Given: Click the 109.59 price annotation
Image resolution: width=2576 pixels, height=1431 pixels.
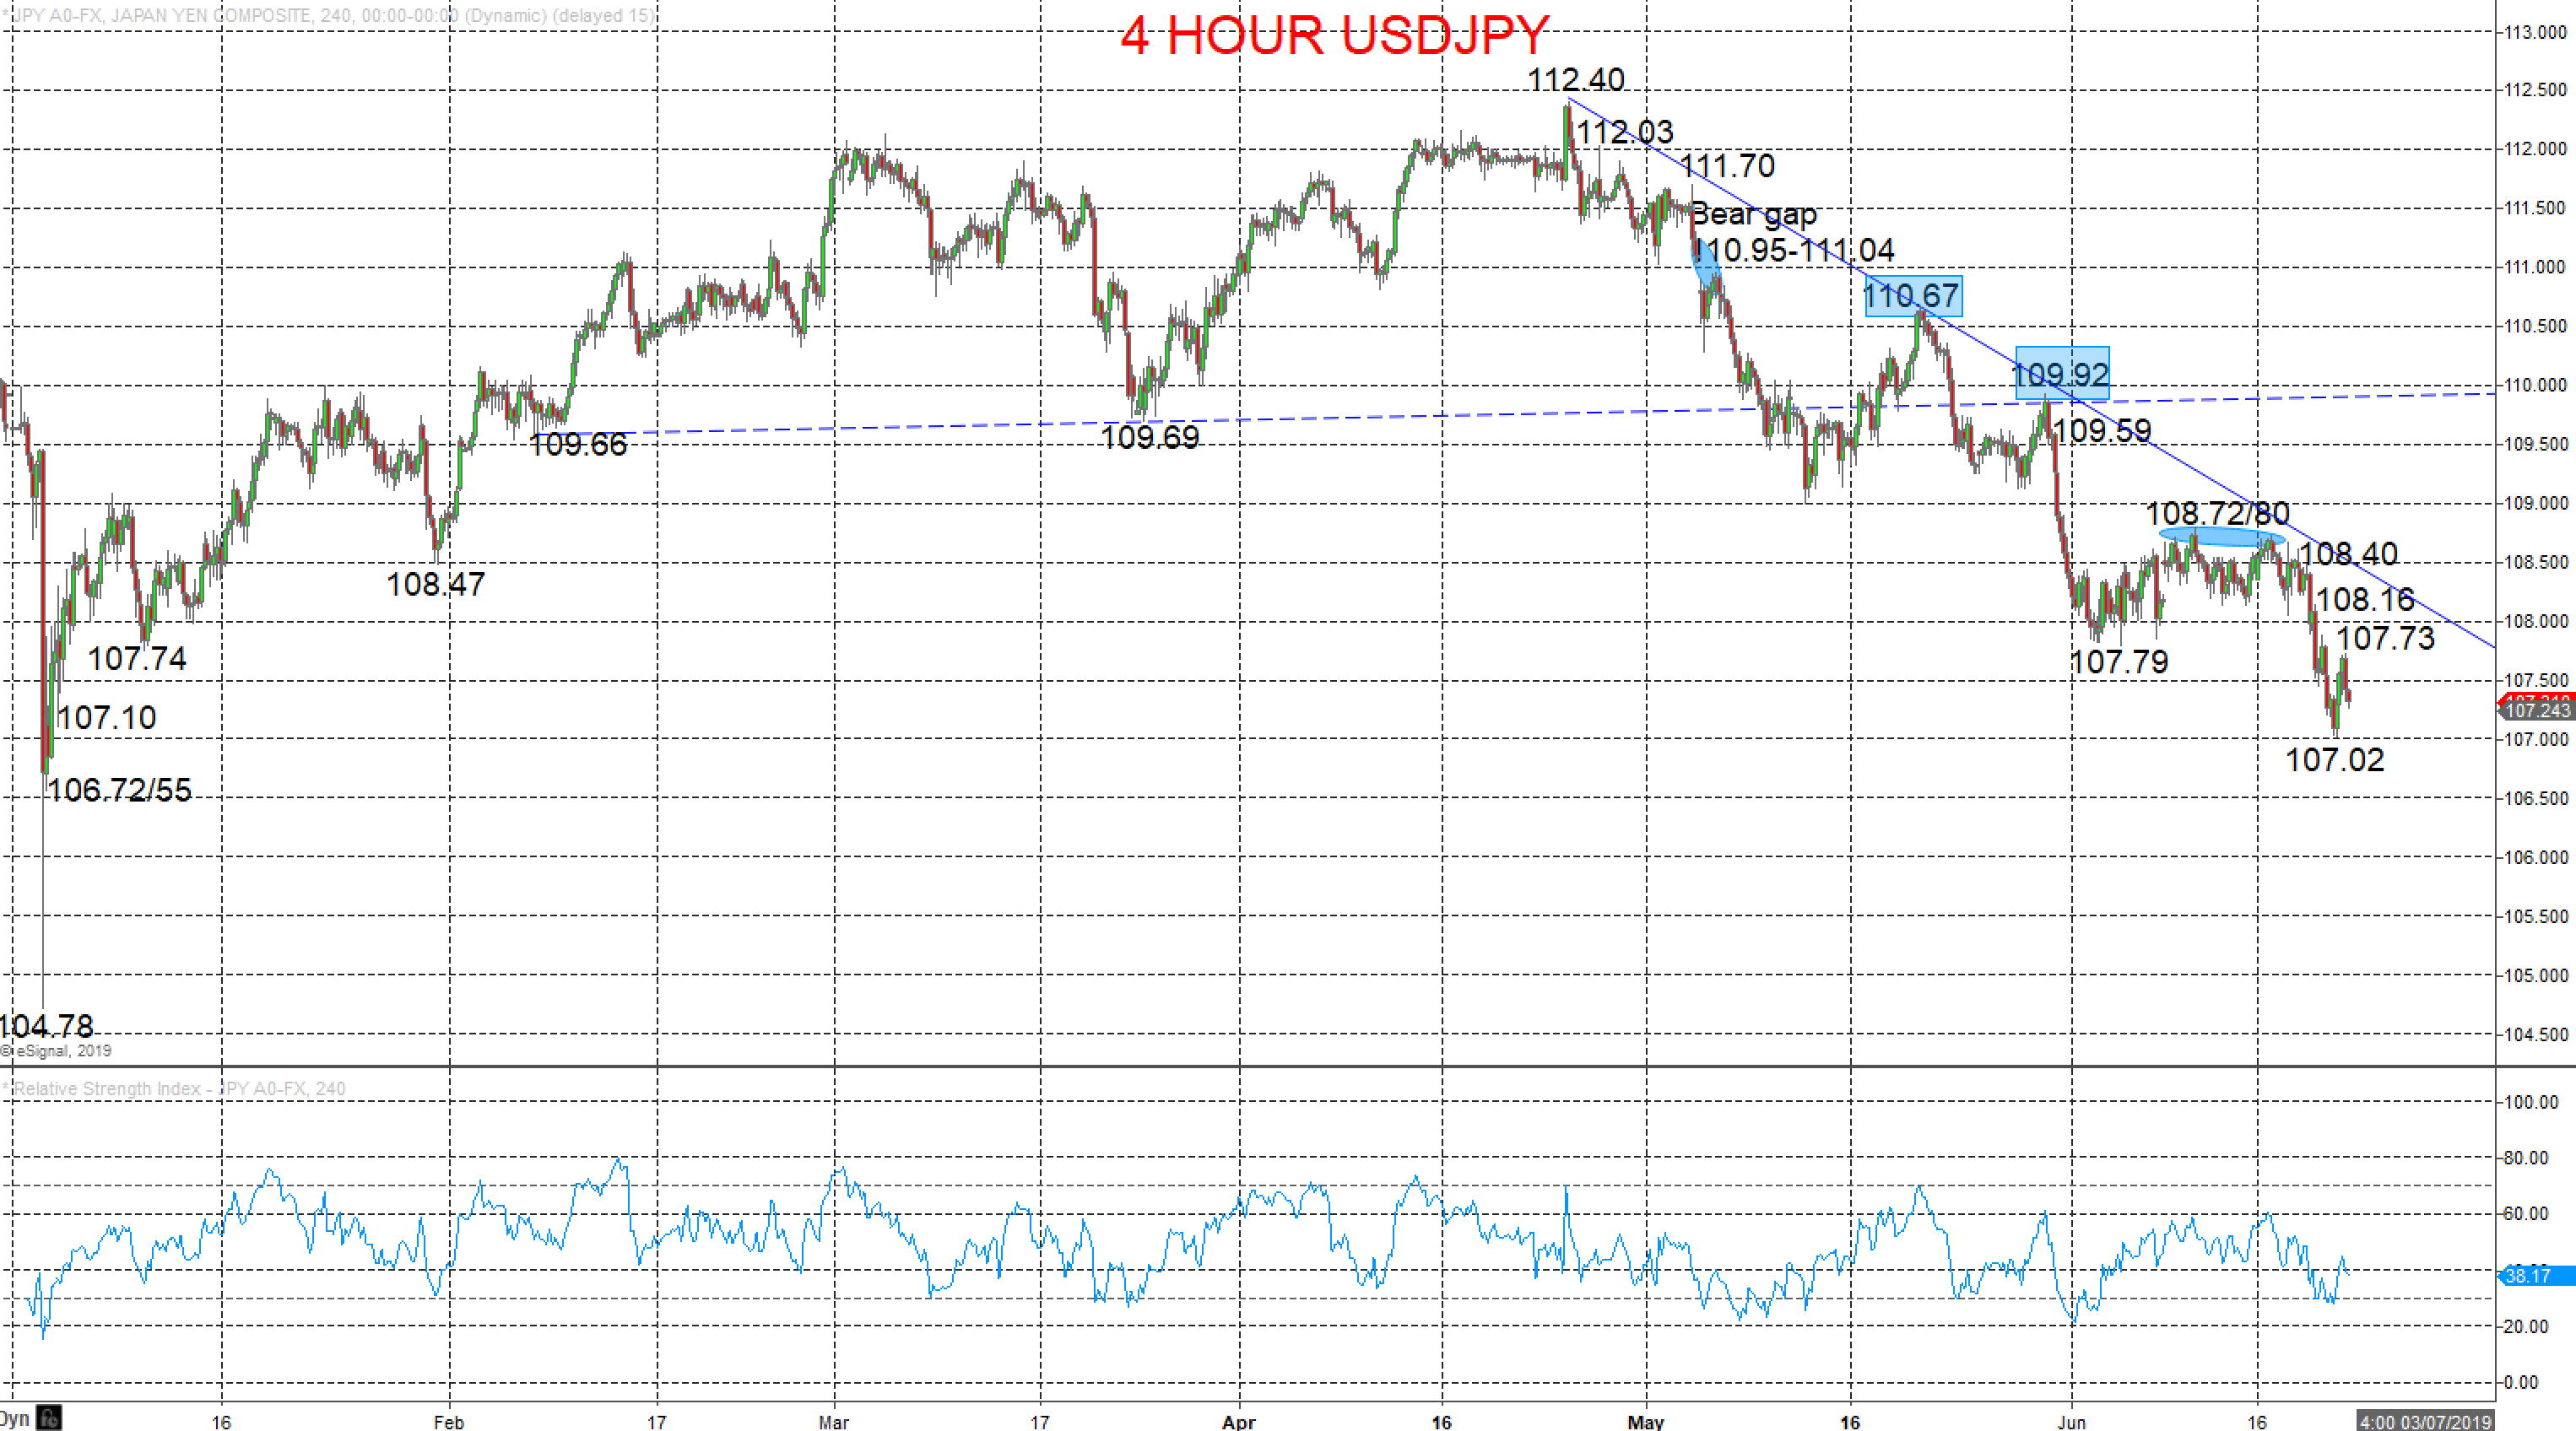Looking at the screenshot, I should (x=2102, y=431).
